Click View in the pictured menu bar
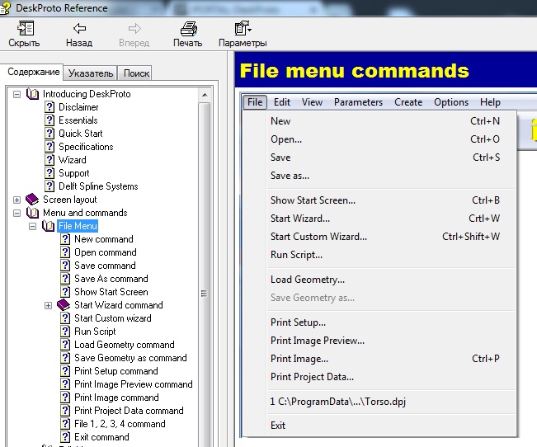537x447 pixels. point(312,102)
